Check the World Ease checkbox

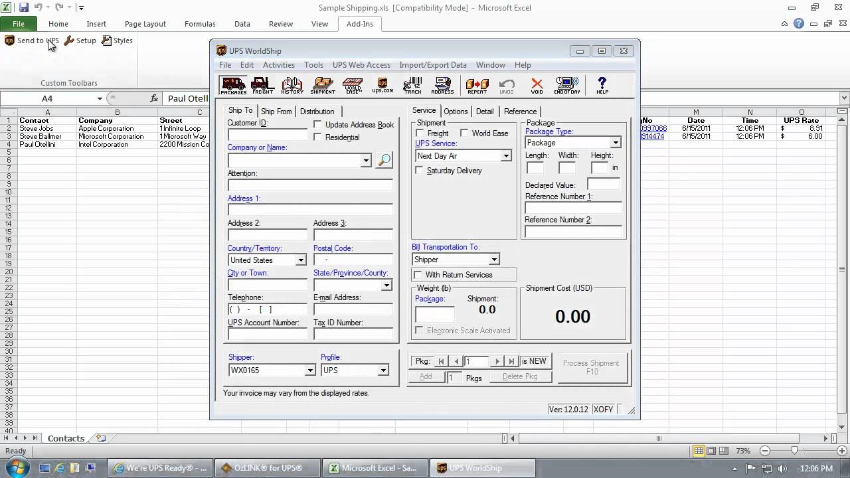click(x=464, y=133)
